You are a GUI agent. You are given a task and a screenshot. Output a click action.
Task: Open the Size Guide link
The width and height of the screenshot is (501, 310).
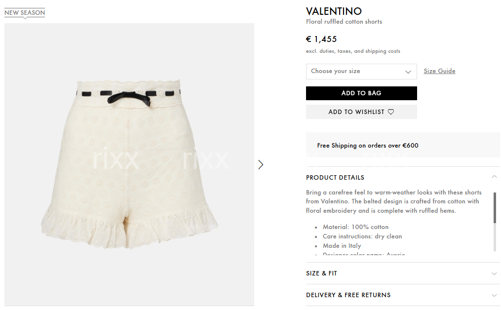pos(439,71)
